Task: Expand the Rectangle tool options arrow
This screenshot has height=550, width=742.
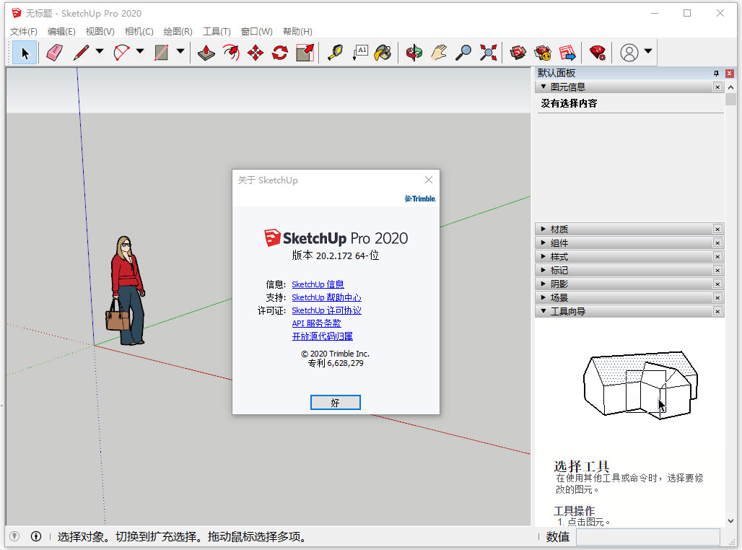Action: click(178, 52)
